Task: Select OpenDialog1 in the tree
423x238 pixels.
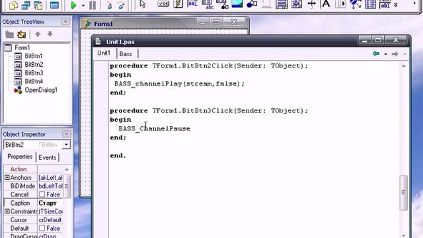Action: (41, 90)
